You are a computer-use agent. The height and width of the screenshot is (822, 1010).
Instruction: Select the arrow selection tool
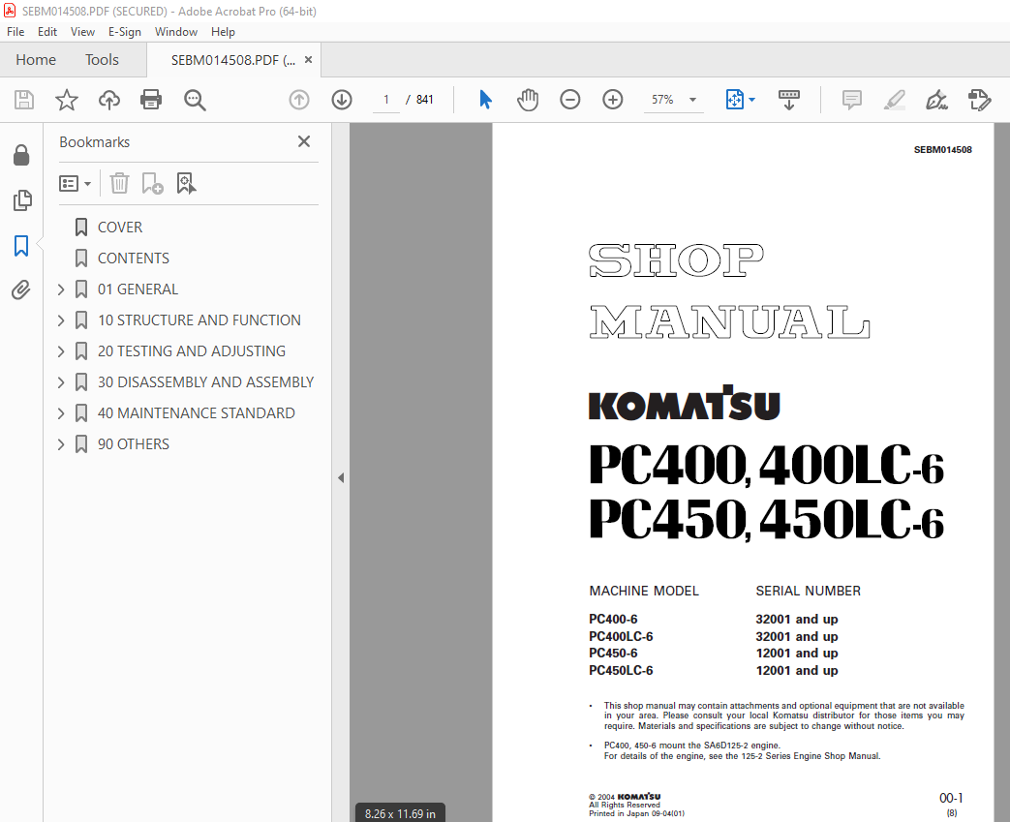(486, 100)
